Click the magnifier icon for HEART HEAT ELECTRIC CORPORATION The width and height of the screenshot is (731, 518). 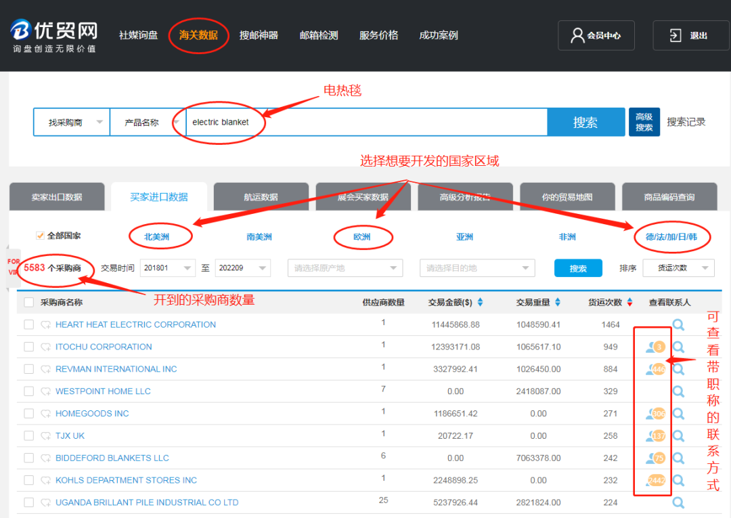[x=678, y=324]
